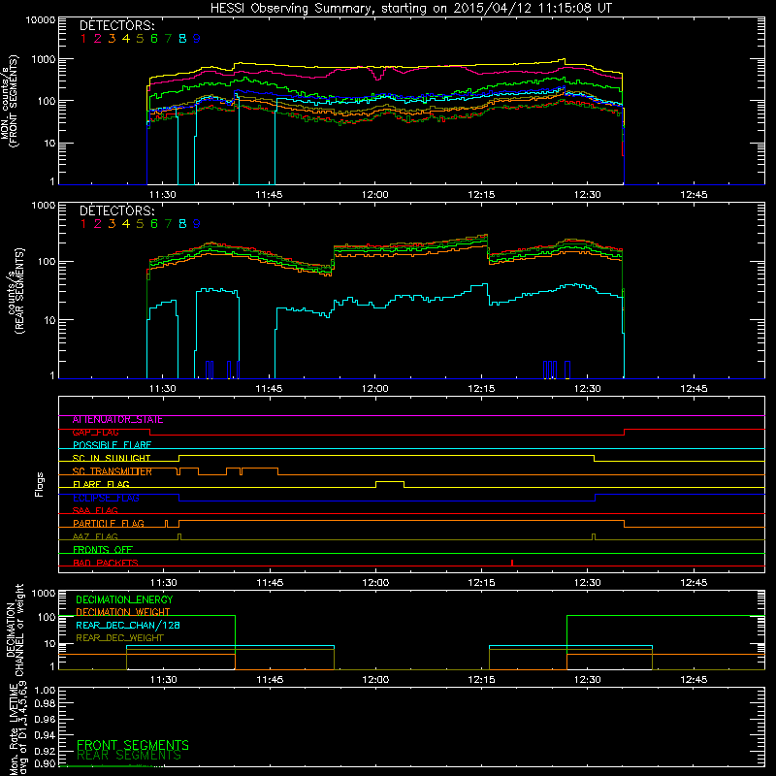Click the HESSI Observing Summary plot title
The image size is (776, 776).
[x=411, y=8]
